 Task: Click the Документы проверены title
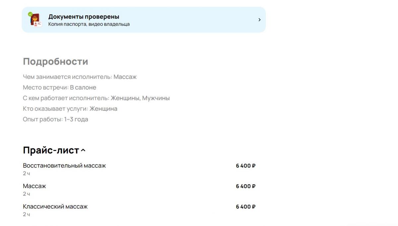84,17
